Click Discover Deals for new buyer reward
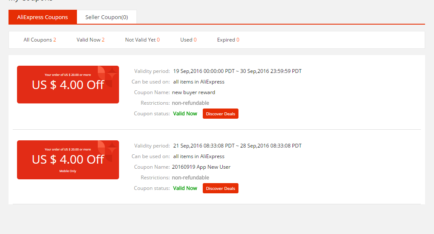434x234 pixels. click(221, 114)
